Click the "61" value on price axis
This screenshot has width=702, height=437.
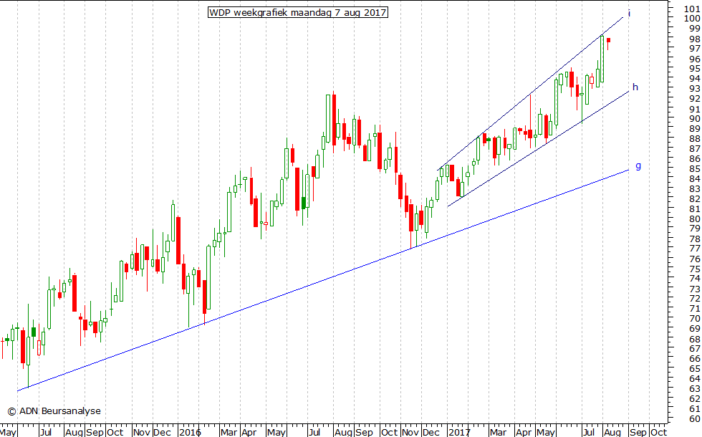tap(695, 409)
